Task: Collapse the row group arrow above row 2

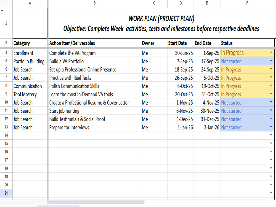Action: [x=2, y=11]
